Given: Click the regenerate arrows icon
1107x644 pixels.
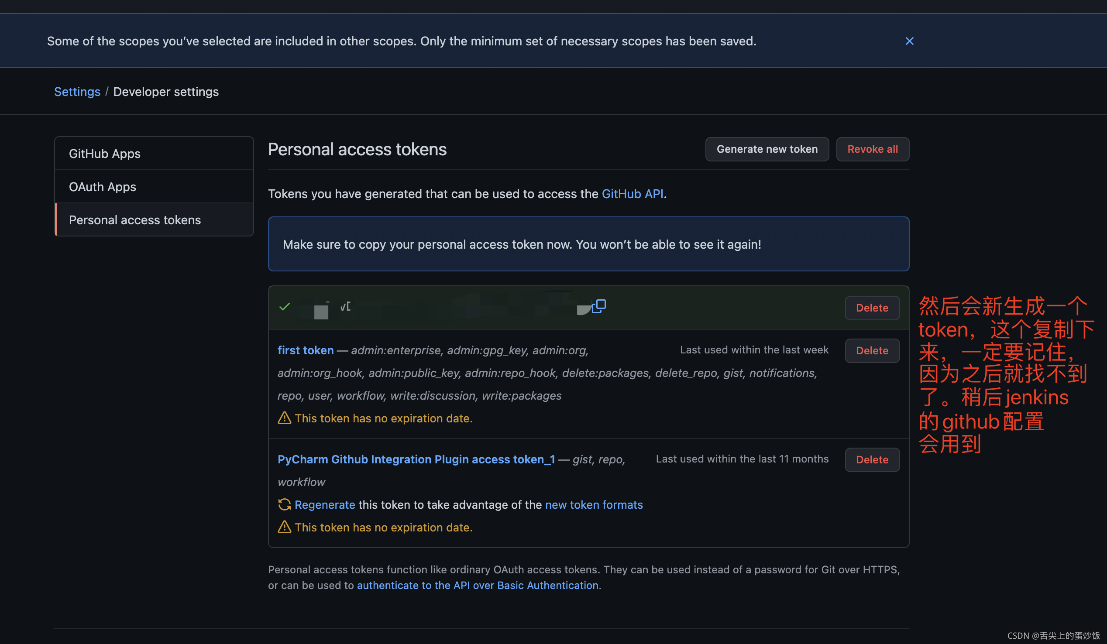Looking at the screenshot, I should 285,504.
